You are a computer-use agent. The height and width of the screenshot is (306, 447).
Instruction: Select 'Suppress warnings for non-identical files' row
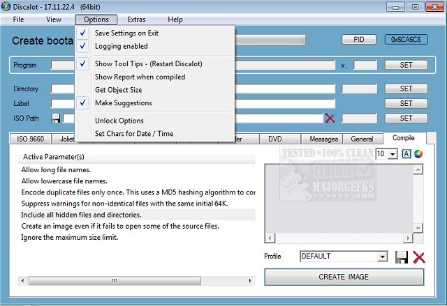click(137, 204)
